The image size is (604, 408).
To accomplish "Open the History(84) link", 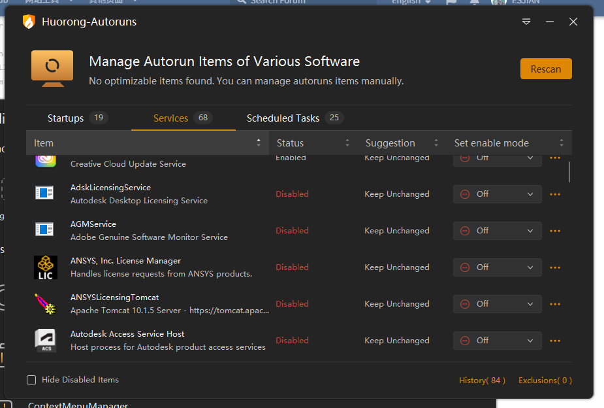I will [x=482, y=381].
